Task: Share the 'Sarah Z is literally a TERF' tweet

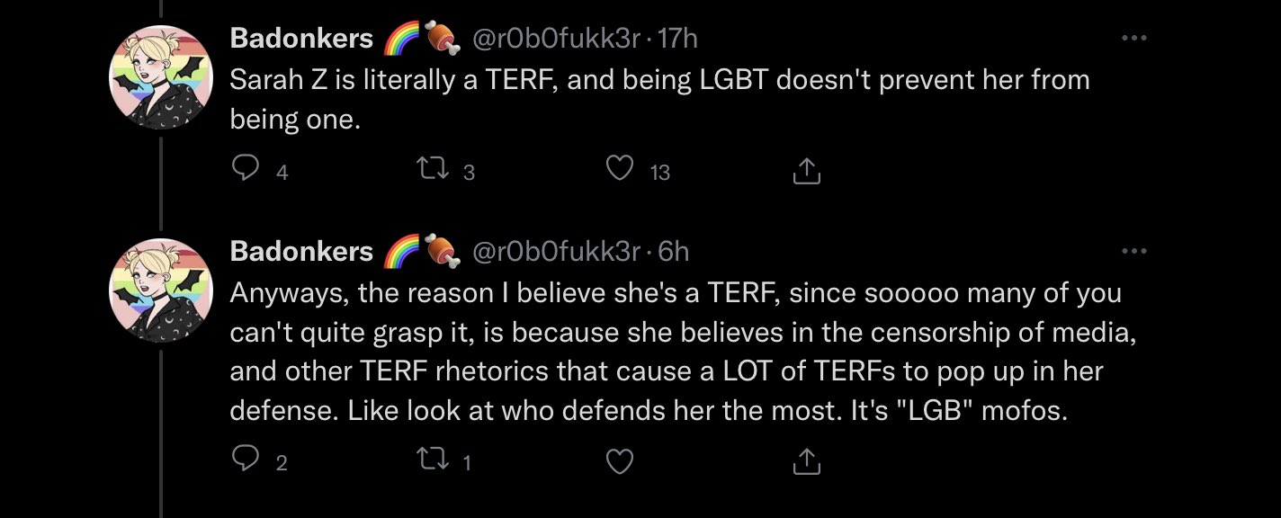Action: (x=807, y=170)
